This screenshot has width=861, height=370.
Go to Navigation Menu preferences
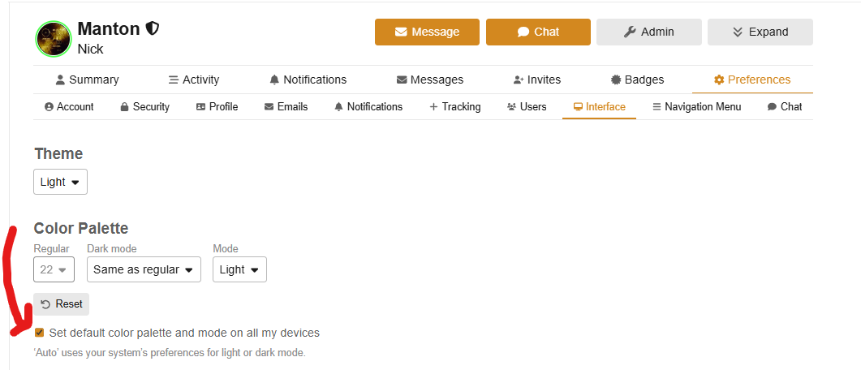[697, 106]
